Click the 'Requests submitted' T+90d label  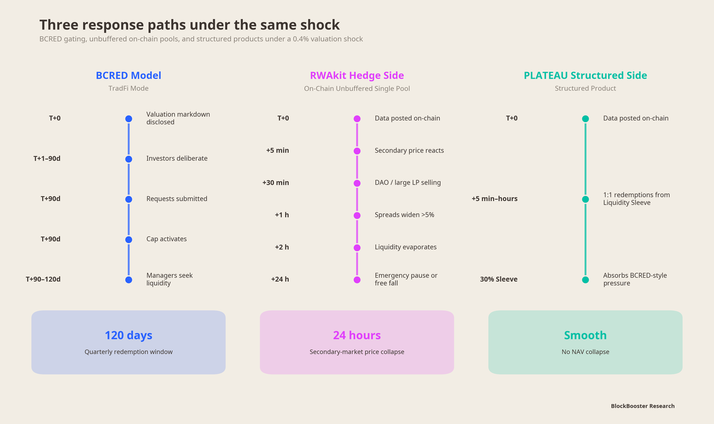(x=177, y=199)
